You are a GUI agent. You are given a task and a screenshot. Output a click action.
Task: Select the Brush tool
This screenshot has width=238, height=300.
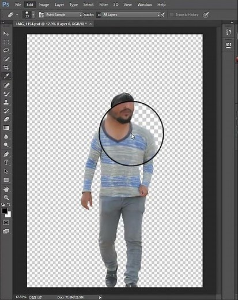6,94
